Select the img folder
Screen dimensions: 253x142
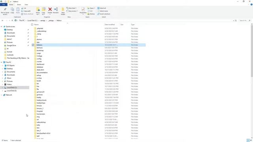coord(38,117)
